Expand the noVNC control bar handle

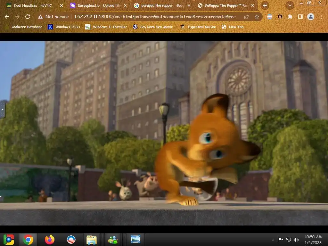click(x=2, y=110)
